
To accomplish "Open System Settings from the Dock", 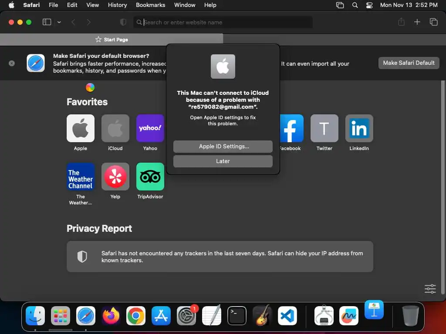I will point(186,316).
